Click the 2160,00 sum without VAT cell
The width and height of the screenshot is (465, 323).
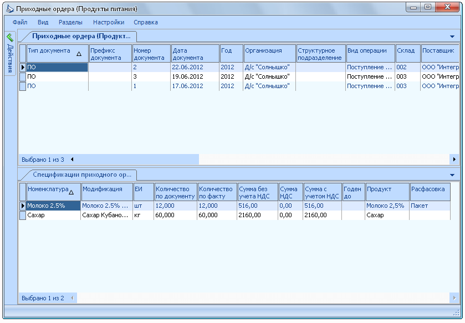pos(258,215)
